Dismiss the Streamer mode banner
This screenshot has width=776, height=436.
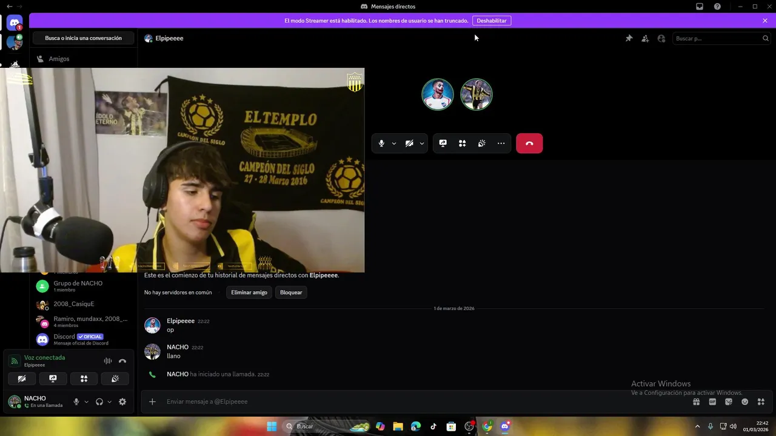(765, 21)
